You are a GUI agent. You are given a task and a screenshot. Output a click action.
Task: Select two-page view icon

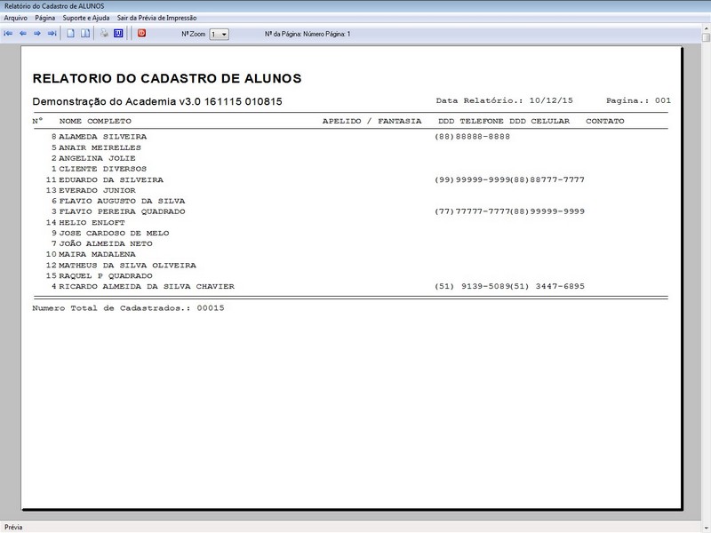pyautogui.click(x=85, y=34)
